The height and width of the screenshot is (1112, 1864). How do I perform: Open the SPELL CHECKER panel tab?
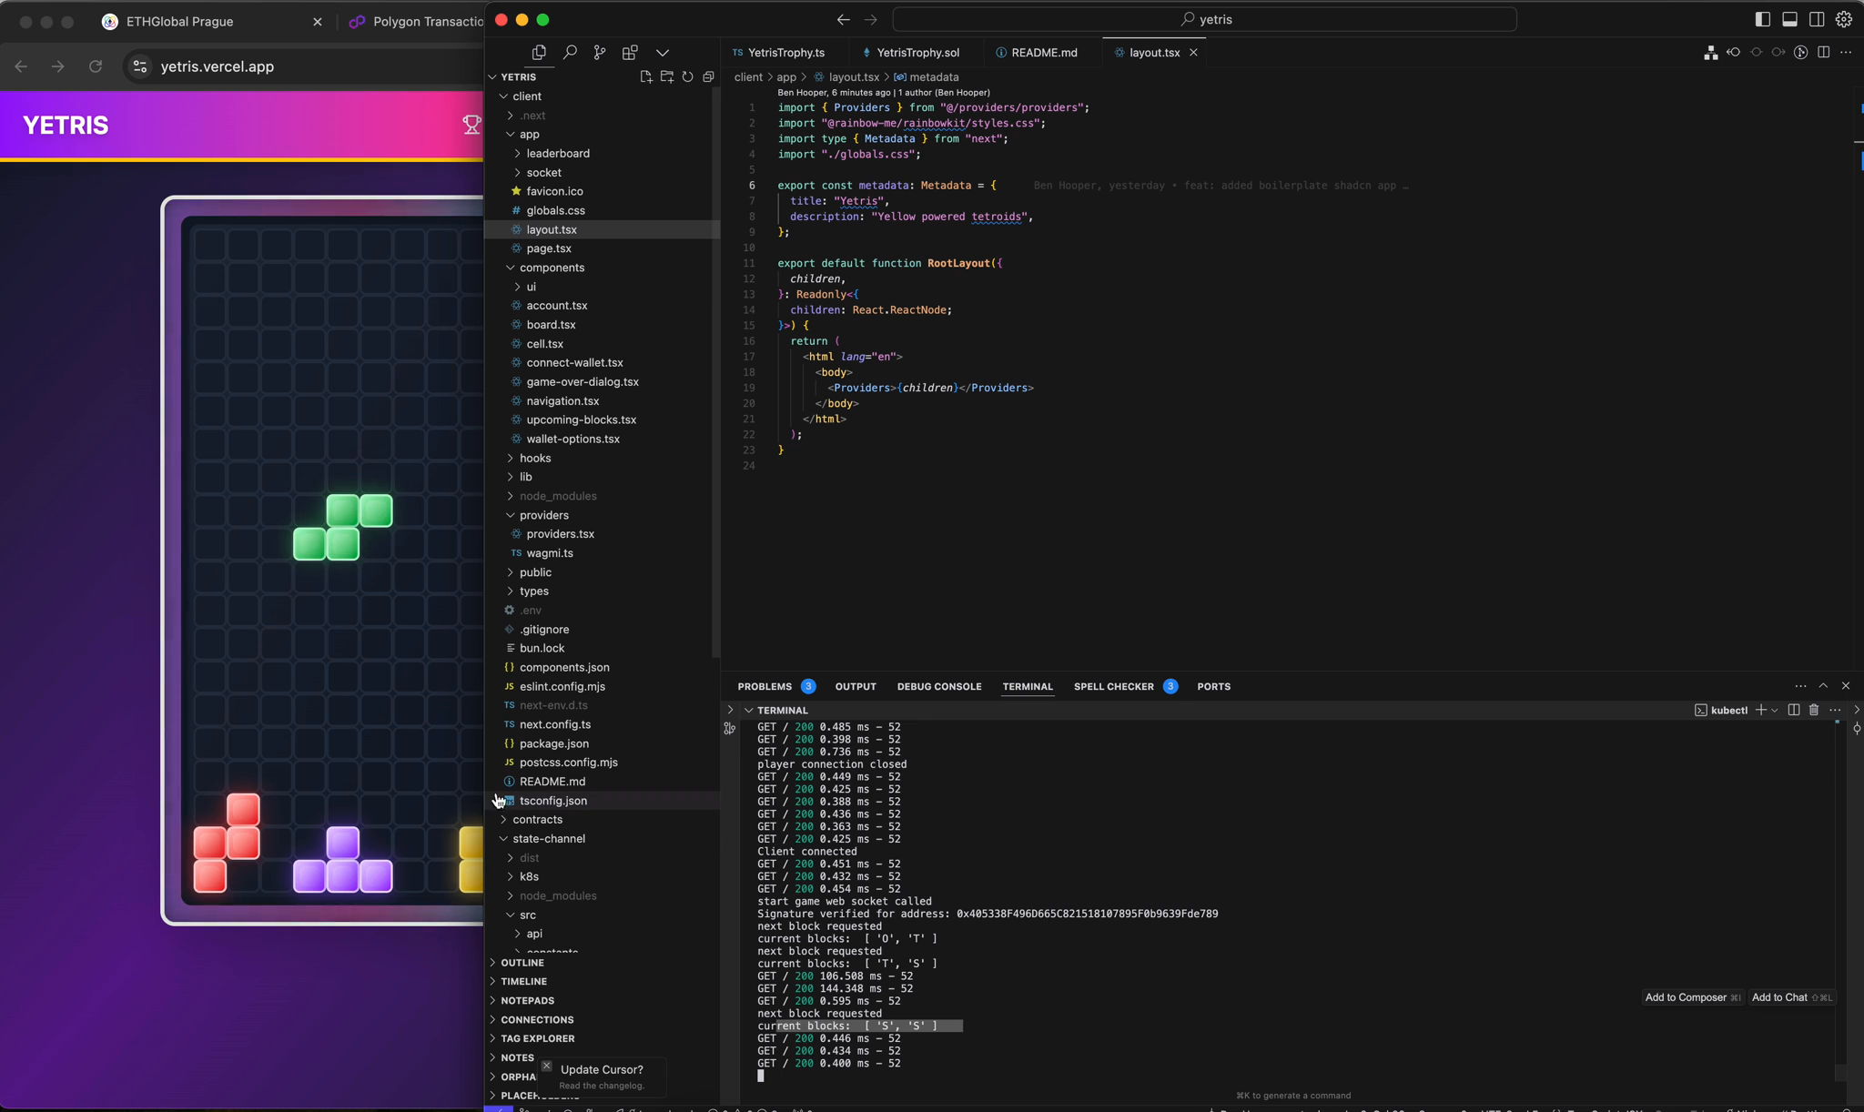click(1125, 687)
